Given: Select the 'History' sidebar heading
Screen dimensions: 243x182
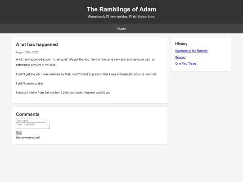Looking at the screenshot, I should coord(181,44).
